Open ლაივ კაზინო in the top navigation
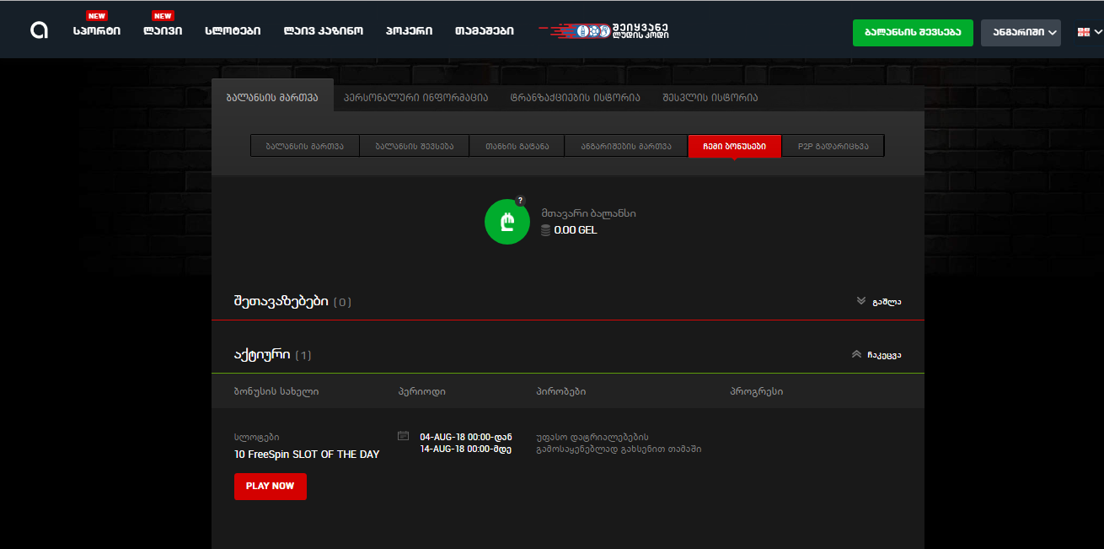Screen dimensions: 1104x549 pos(324,31)
